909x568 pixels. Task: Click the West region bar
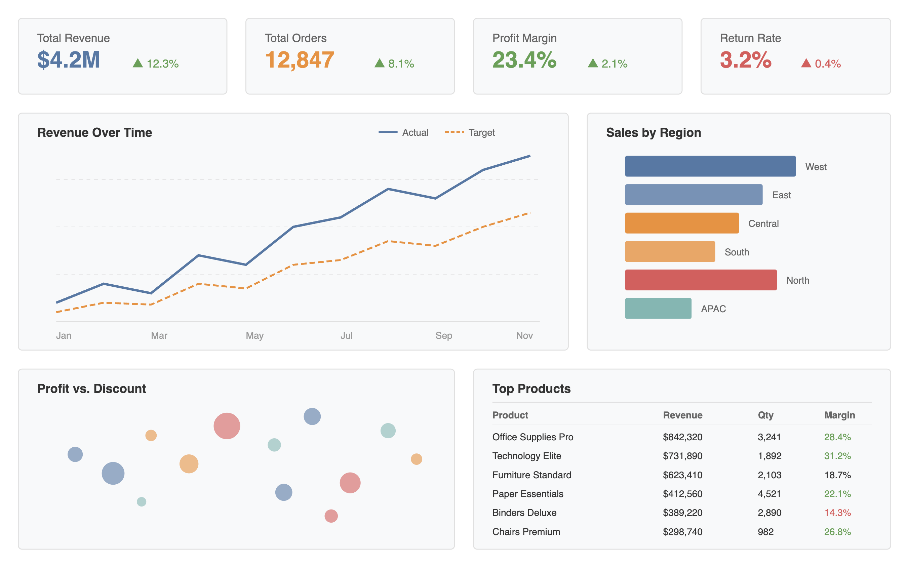[x=710, y=166]
